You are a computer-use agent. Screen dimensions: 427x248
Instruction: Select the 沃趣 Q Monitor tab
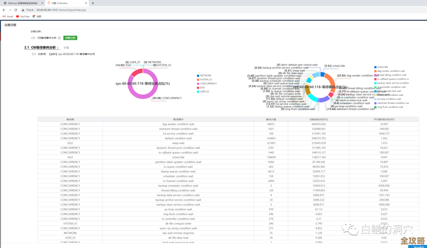point(63,3)
